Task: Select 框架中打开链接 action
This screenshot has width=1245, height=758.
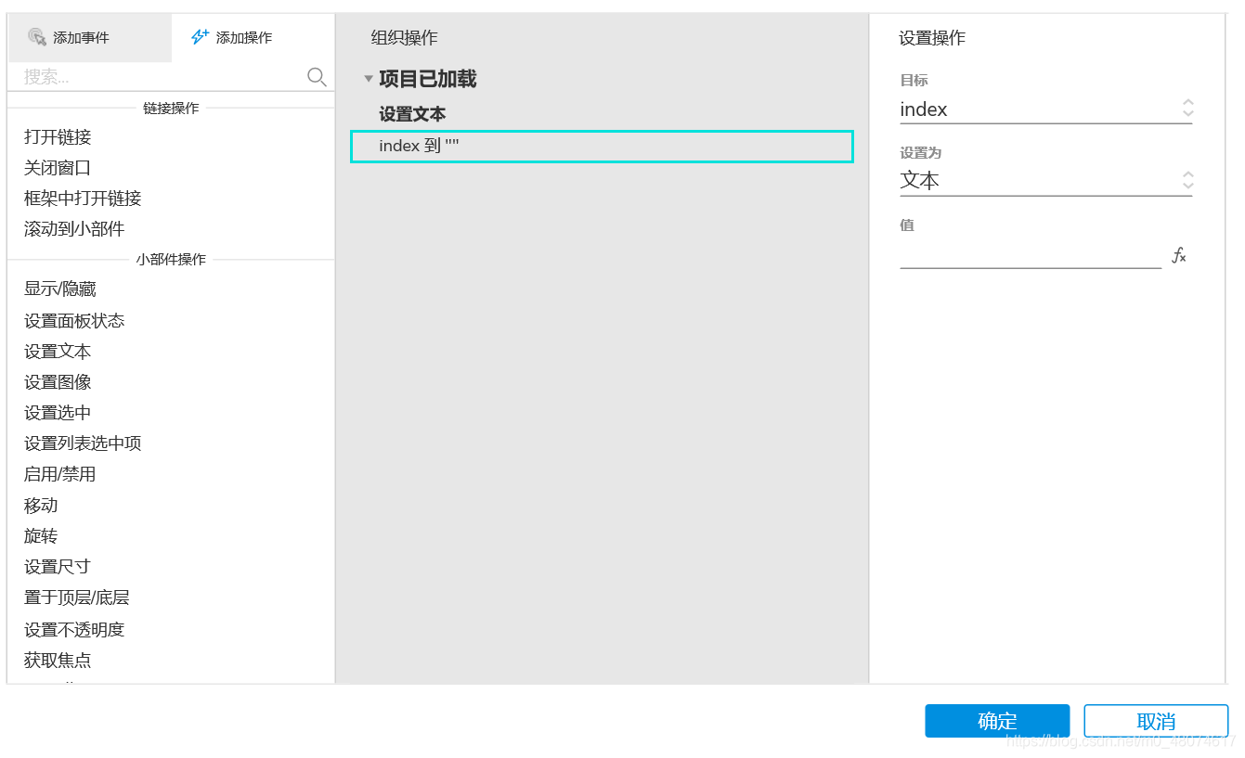Action: point(83,199)
